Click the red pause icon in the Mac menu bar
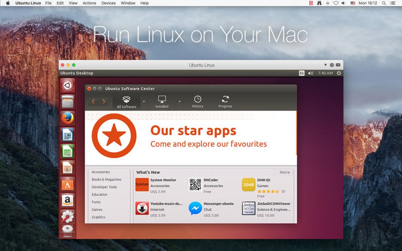The height and width of the screenshot is (251, 402). [x=311, y=3]
